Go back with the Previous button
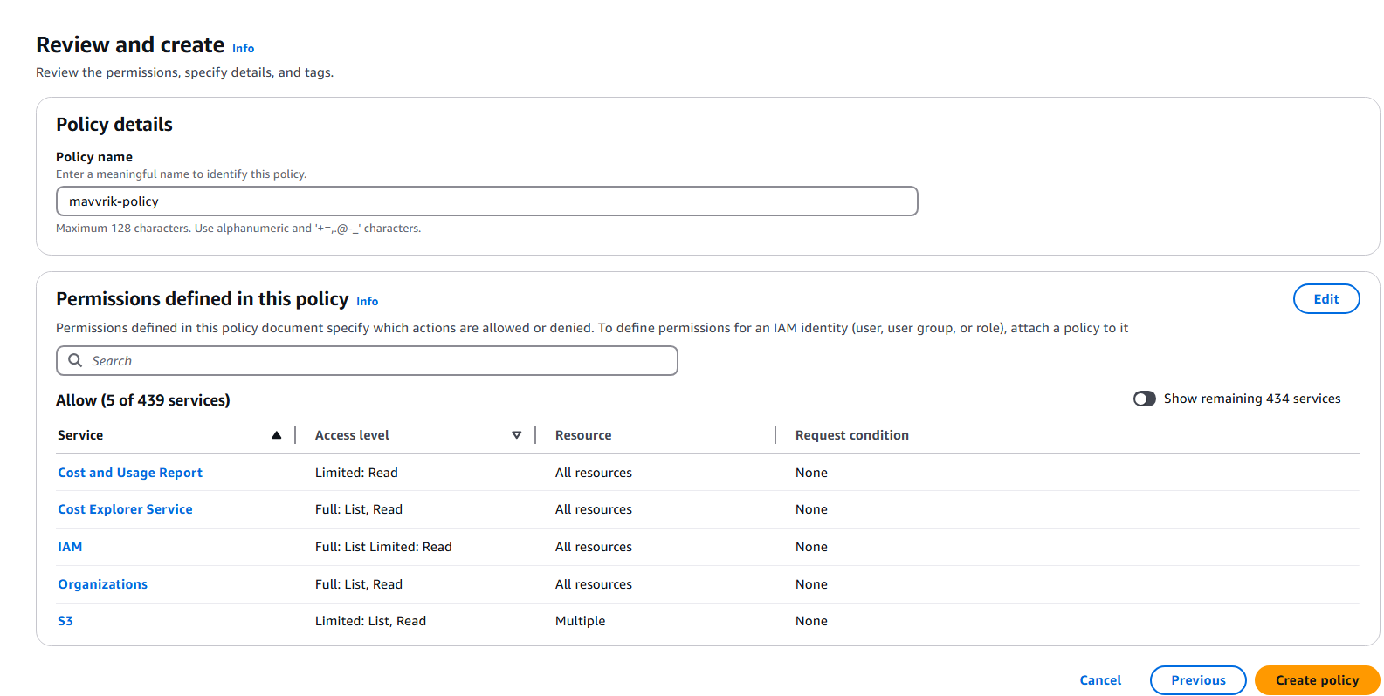 point(1197,680)
